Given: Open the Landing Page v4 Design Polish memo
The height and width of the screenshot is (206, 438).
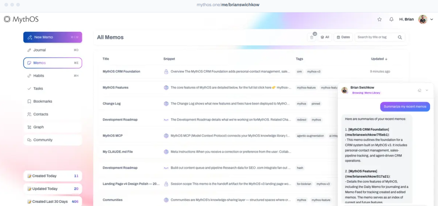Looking at the screenshot, I should [131, 184].
